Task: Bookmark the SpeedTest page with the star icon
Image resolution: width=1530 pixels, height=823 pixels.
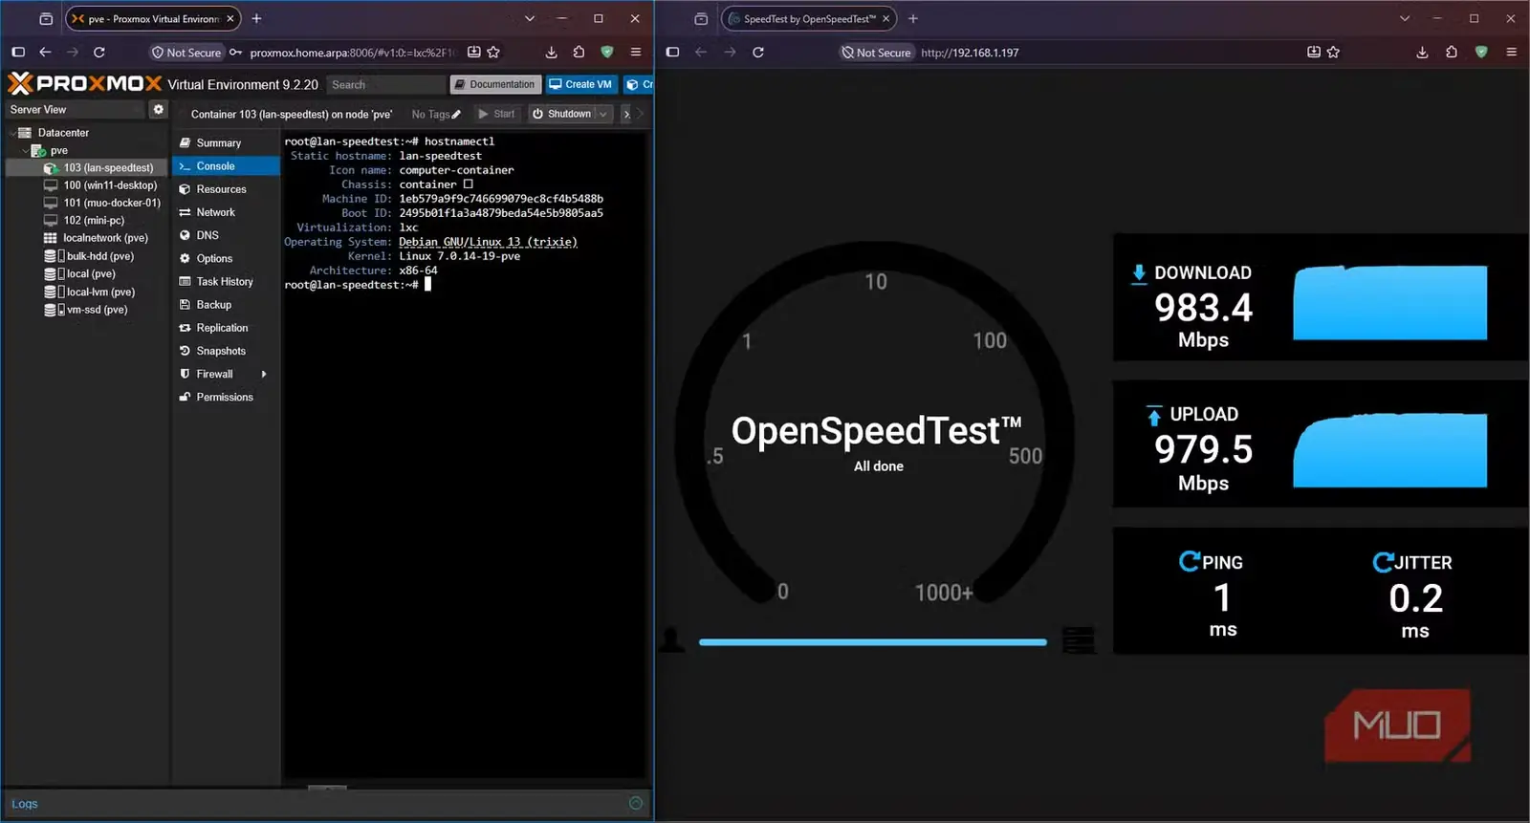Action: (x=1334, y=53)
